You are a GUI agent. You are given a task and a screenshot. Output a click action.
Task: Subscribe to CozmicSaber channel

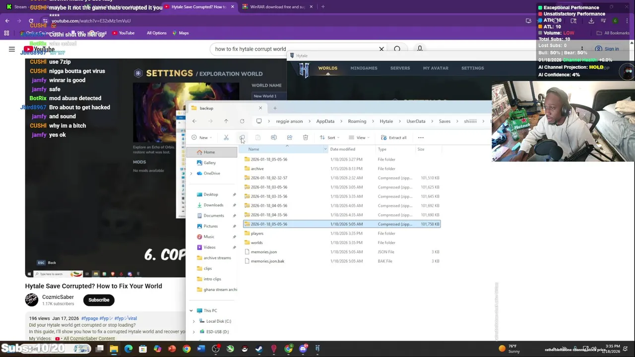pos(99,300)
